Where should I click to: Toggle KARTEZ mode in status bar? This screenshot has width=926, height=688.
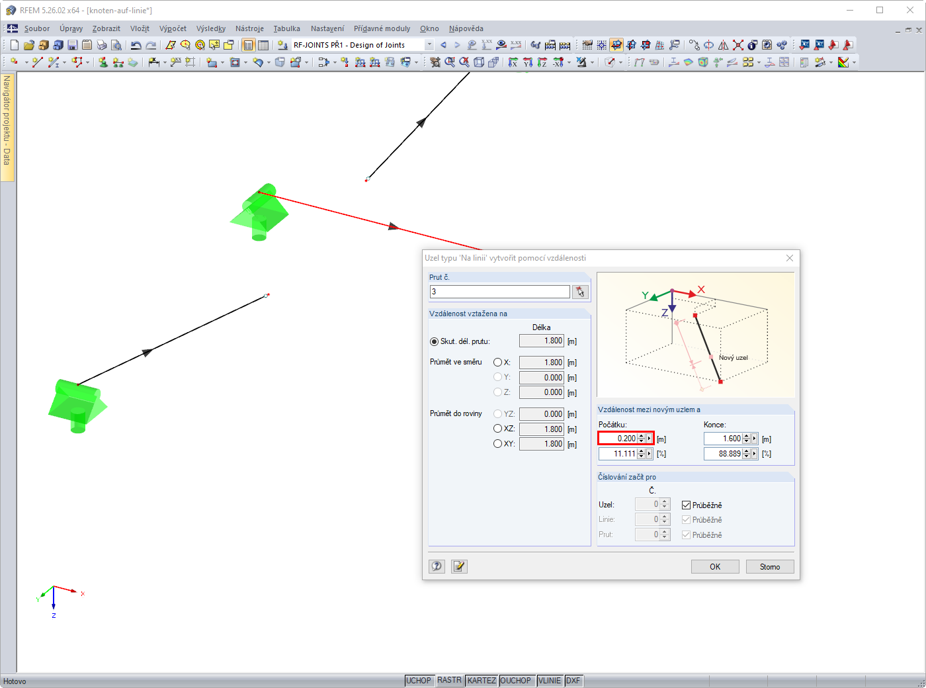482,681
